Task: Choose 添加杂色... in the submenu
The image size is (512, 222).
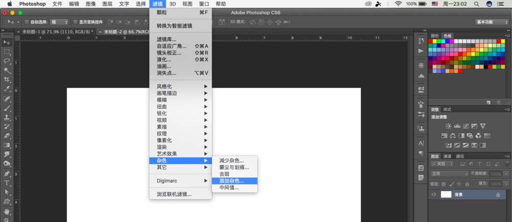Action: (x=235, y=181)
